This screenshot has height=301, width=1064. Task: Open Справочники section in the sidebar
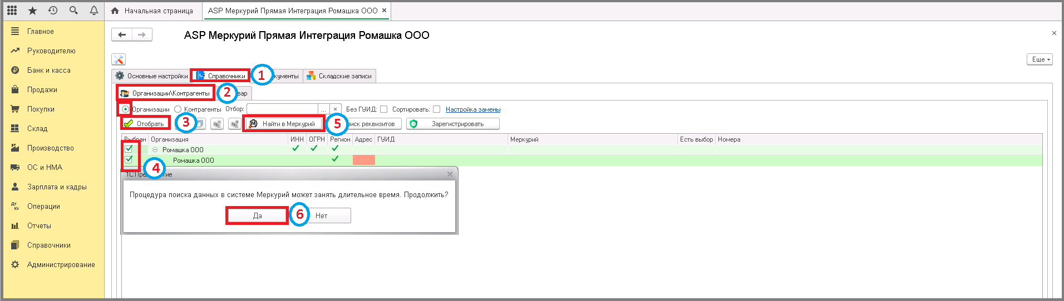[48, 245]
